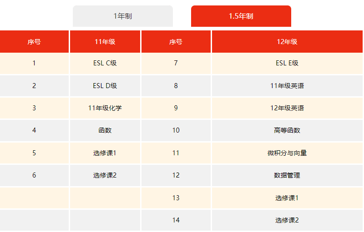The height and width of the screenshot is (232, 364).
Task: Select the 1.5年制 tab
Action: pyautogui.click(x=241, y=16)
